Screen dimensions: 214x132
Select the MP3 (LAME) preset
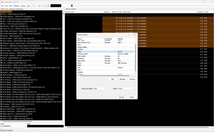tap(106, 56)
